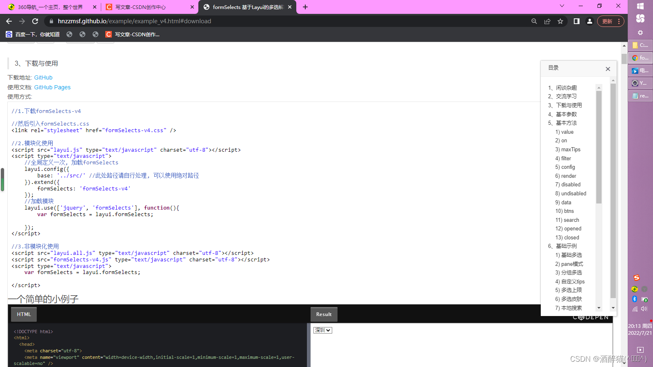Go to the 3) maxTips entry
This screenshot has height=367, width=653.
click(x=568, y=149)
